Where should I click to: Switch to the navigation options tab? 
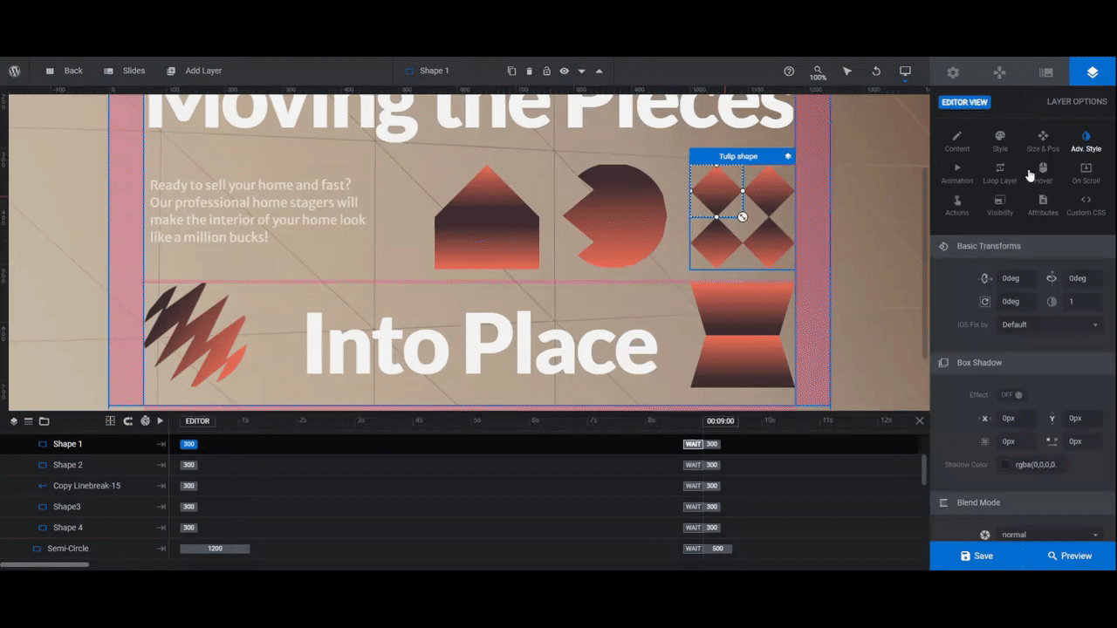tap(999, 72)
